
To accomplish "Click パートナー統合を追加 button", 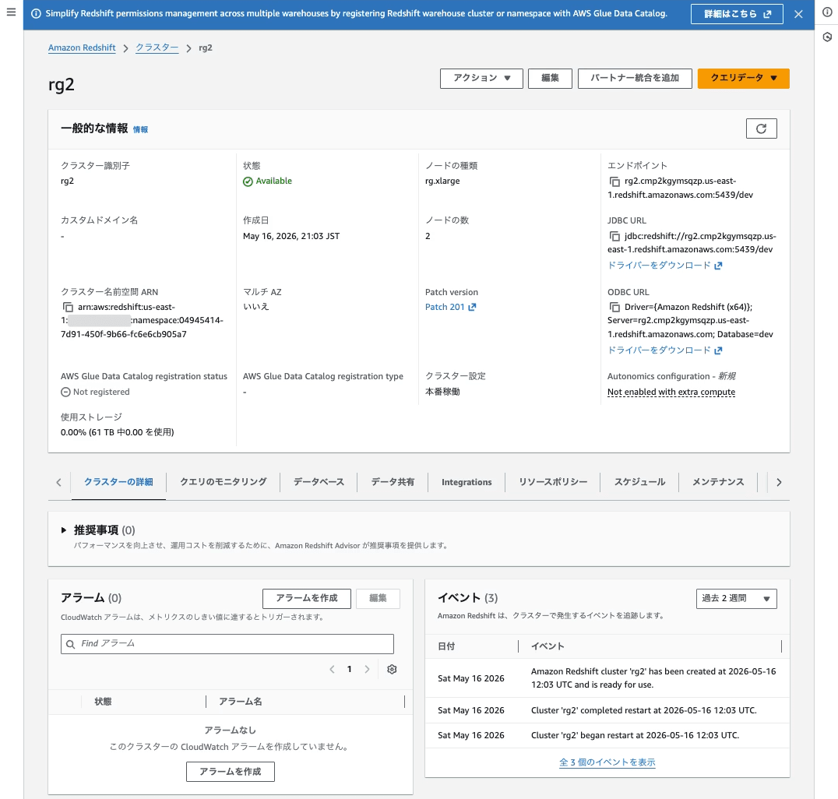I will point(635,78).
